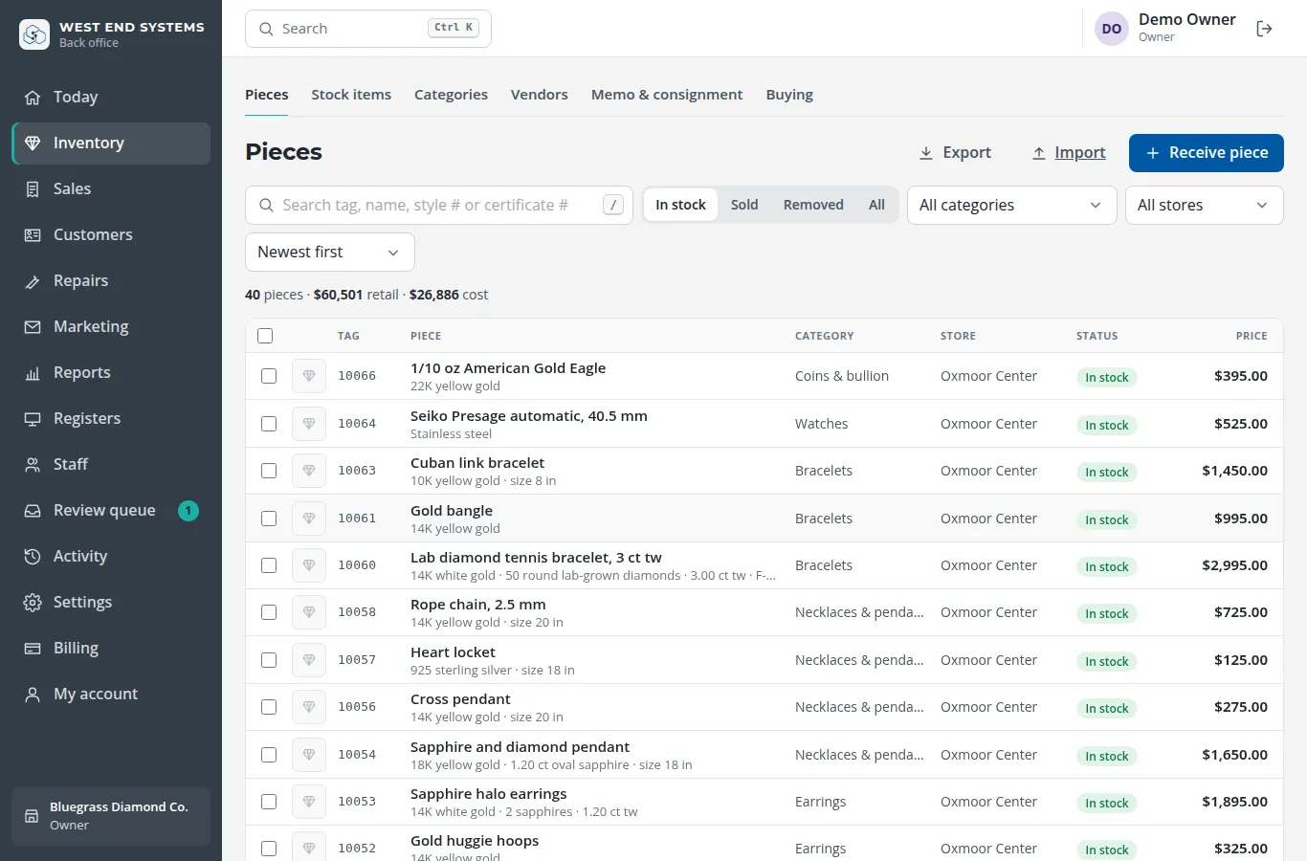This screenshot has width=1307, height=861.
Task: Open the Buying tab
Action: coord(789,95)
